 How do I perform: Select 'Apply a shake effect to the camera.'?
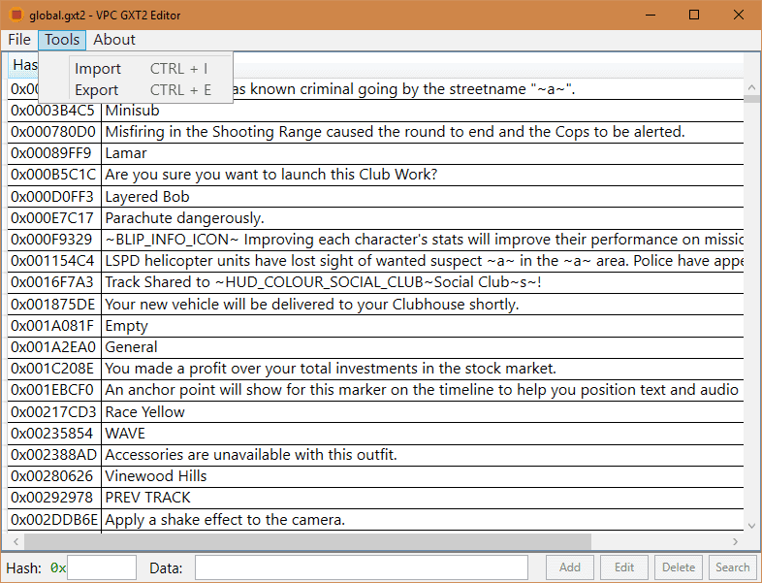tap(225, 520)
